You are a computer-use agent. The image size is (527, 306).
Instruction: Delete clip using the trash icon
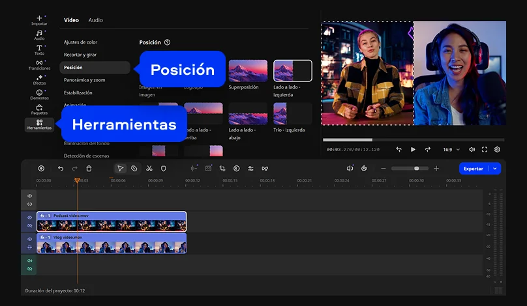[x=89, y=169]
